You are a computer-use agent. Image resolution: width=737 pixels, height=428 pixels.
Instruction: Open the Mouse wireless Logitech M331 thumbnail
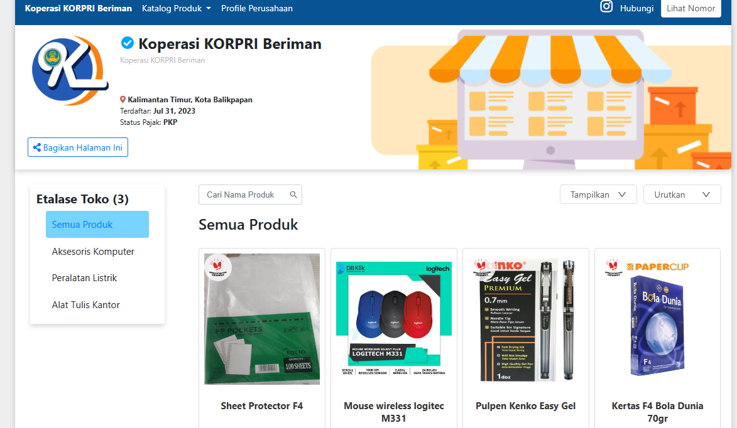pyautogui.click(x=394, y=319)
